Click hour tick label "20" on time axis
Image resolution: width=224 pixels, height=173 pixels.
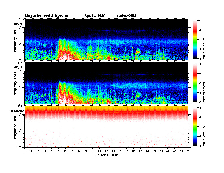(x=161, y=151)
